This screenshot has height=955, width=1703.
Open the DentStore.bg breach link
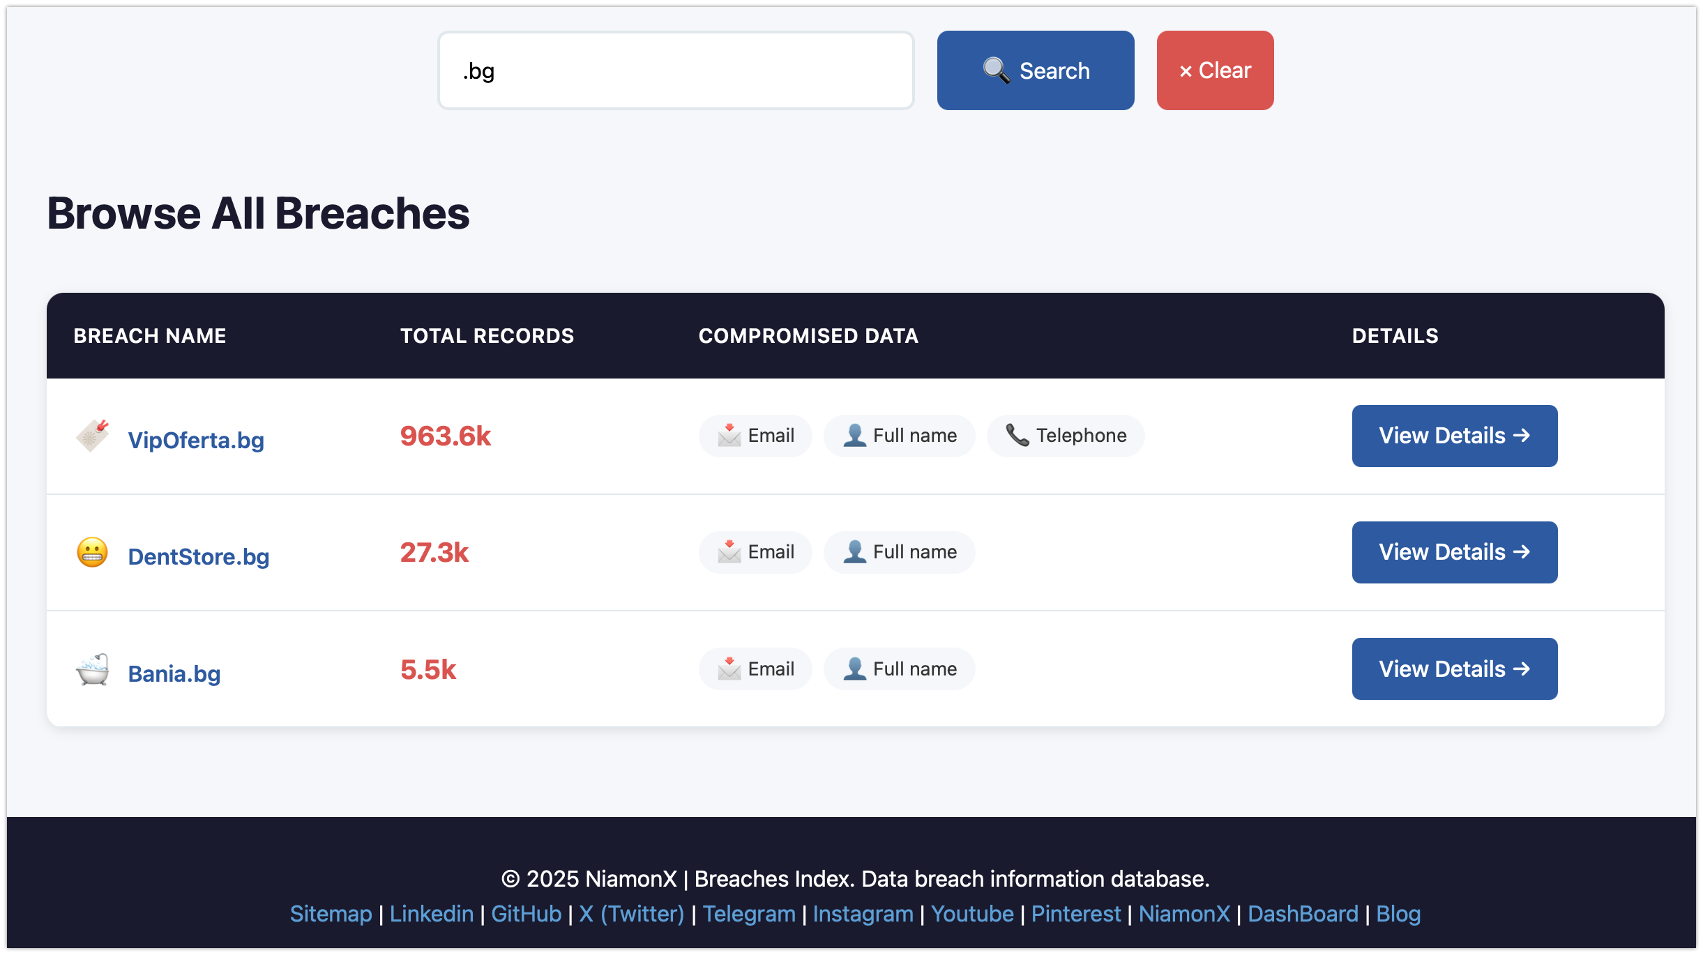199,556
